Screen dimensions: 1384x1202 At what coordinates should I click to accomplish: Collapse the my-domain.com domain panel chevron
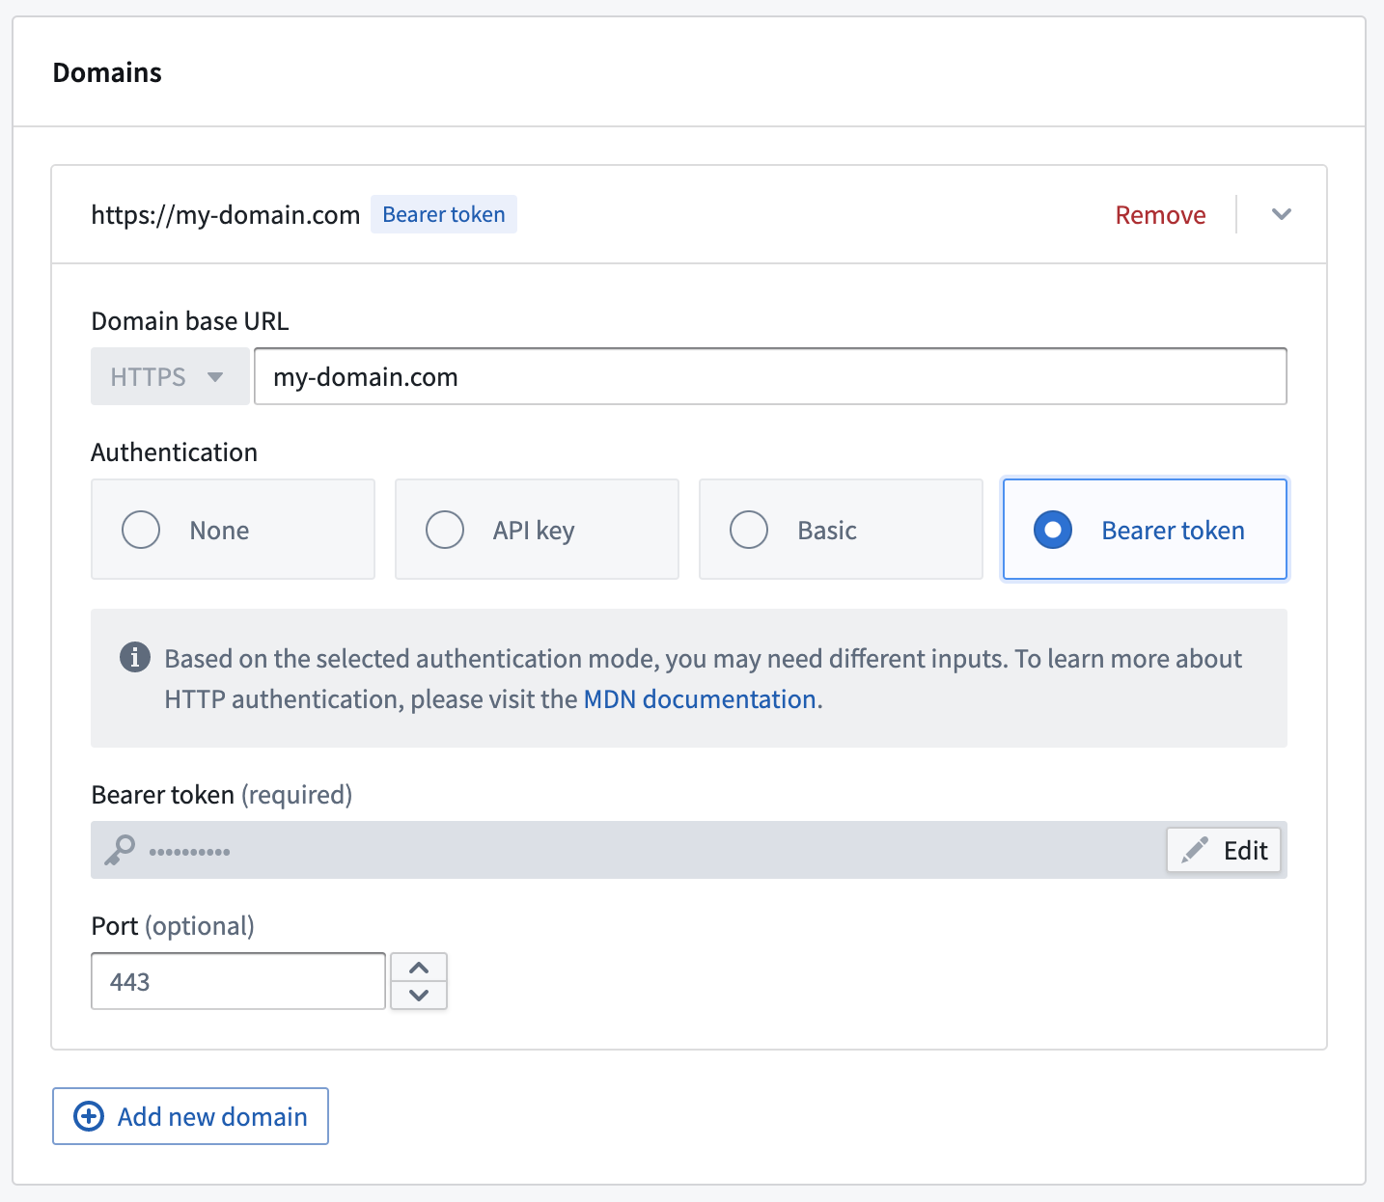point(1282,214)
